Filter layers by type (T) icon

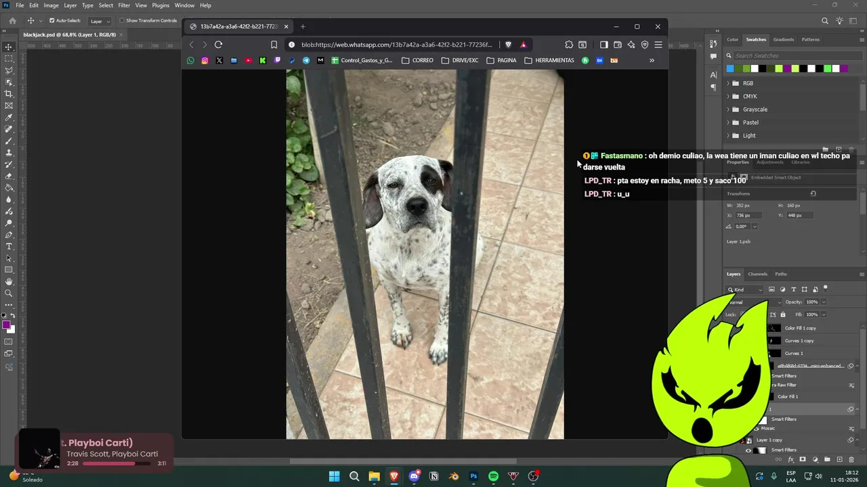794,289
